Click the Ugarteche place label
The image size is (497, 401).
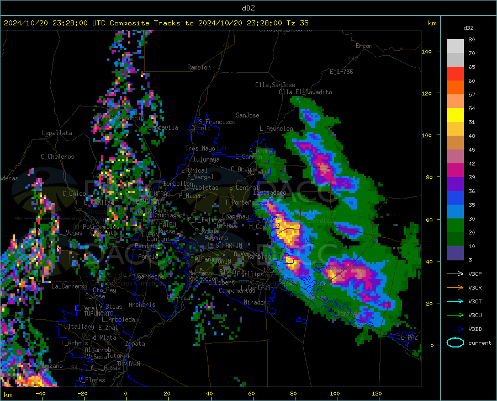149,276
